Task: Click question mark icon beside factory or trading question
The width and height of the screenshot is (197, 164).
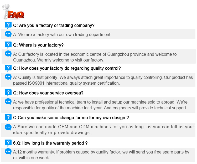Action: point(8,25)
